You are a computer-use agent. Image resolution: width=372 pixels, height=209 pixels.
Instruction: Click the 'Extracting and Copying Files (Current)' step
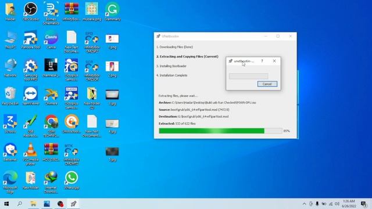pos(187,56)
